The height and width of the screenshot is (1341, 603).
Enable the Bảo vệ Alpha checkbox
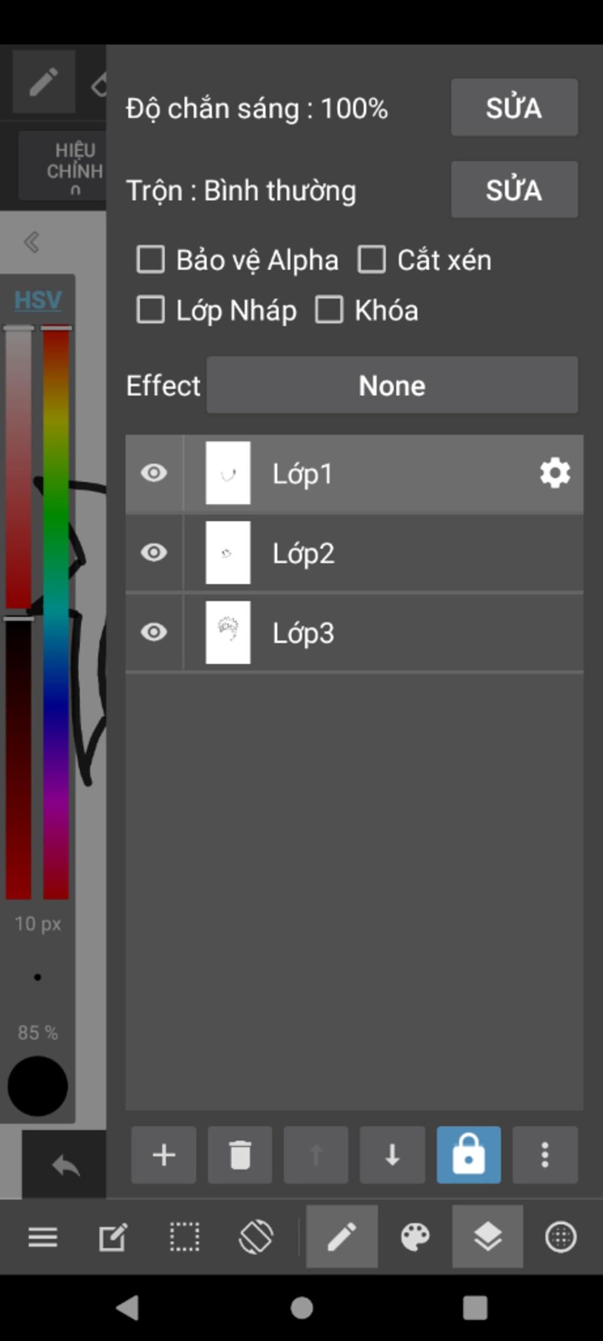click(x=150, y=259)
